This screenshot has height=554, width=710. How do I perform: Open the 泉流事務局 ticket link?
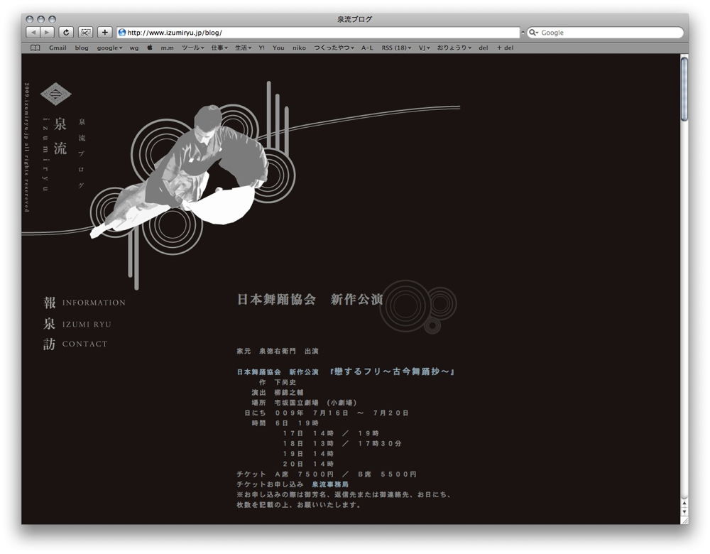[330, 484]
